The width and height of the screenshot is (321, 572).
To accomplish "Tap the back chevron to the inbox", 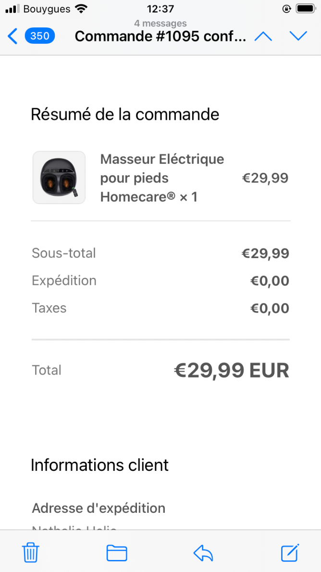I will pyautogui.click(x=12, y=37).
